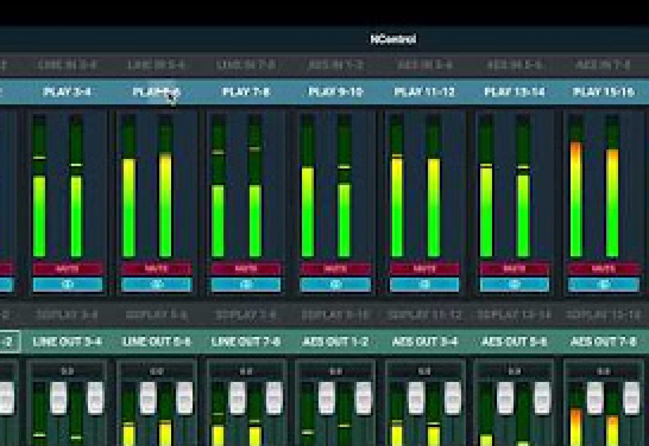
Task: Click the blue circular-icon button under PLAY 7-8
Action: click(246, 285)
